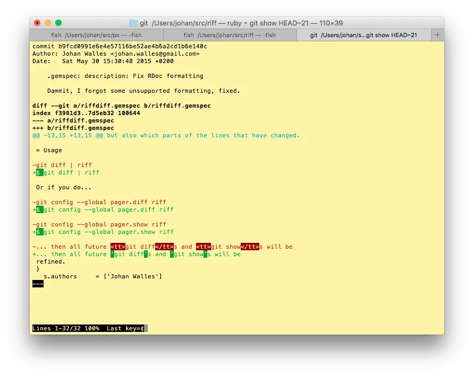Open a new terminal tab with the plus button
Viewport: 474px width, 377px height.
point(437,35)
